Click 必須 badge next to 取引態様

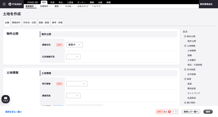coord(59,84)
